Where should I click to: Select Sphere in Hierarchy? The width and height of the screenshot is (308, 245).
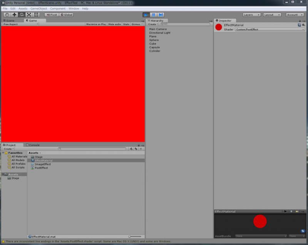(154, 40)
